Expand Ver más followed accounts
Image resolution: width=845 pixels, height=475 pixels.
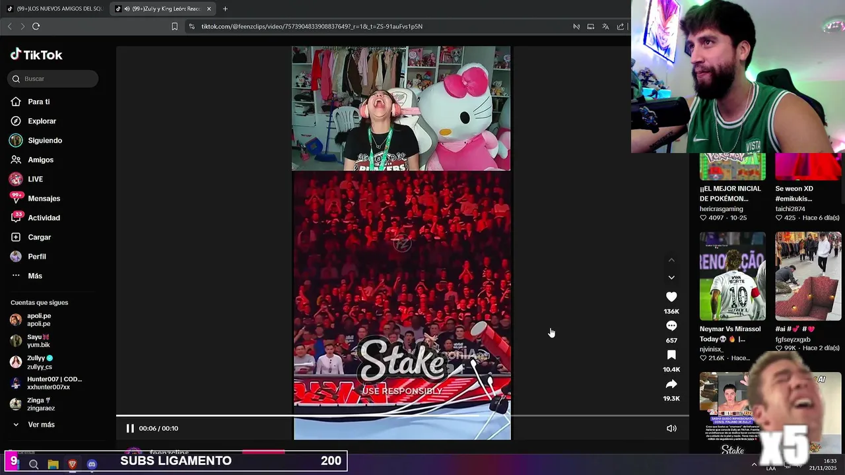(41, 425)
